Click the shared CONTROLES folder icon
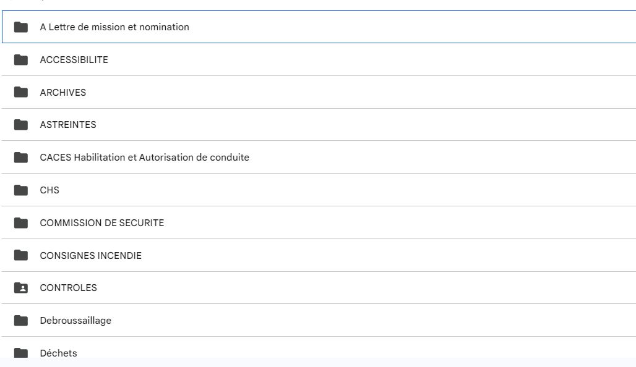 20,288
